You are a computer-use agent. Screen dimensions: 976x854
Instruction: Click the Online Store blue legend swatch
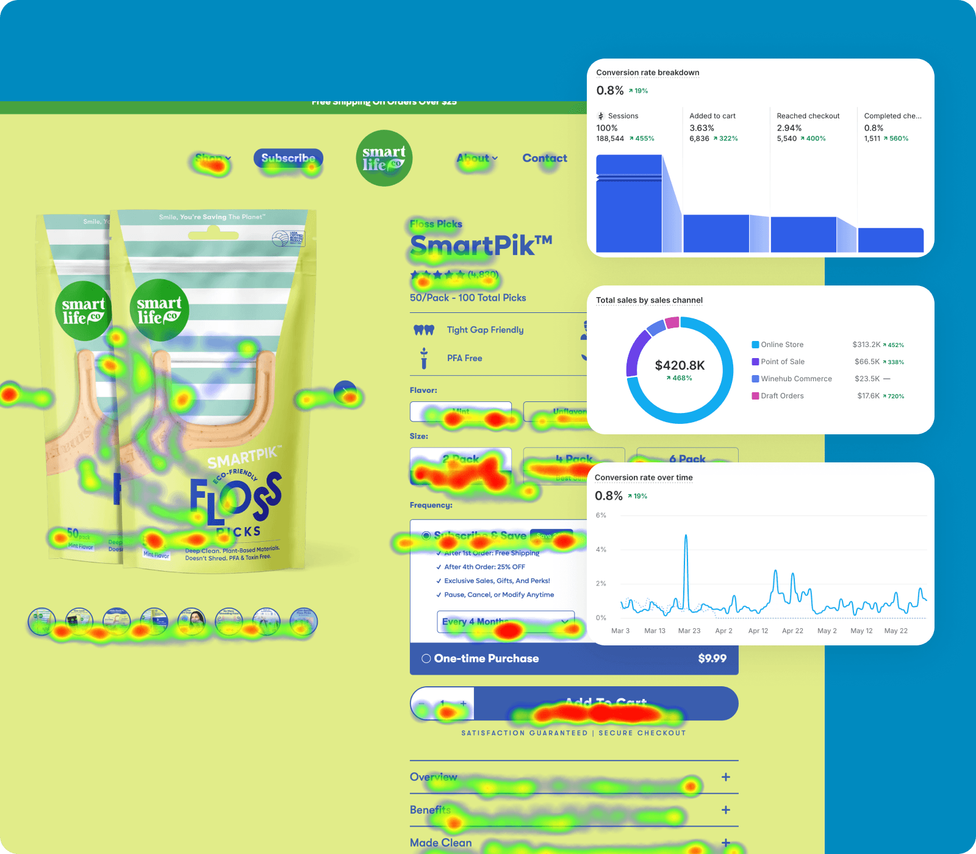(x=755, y=345)
